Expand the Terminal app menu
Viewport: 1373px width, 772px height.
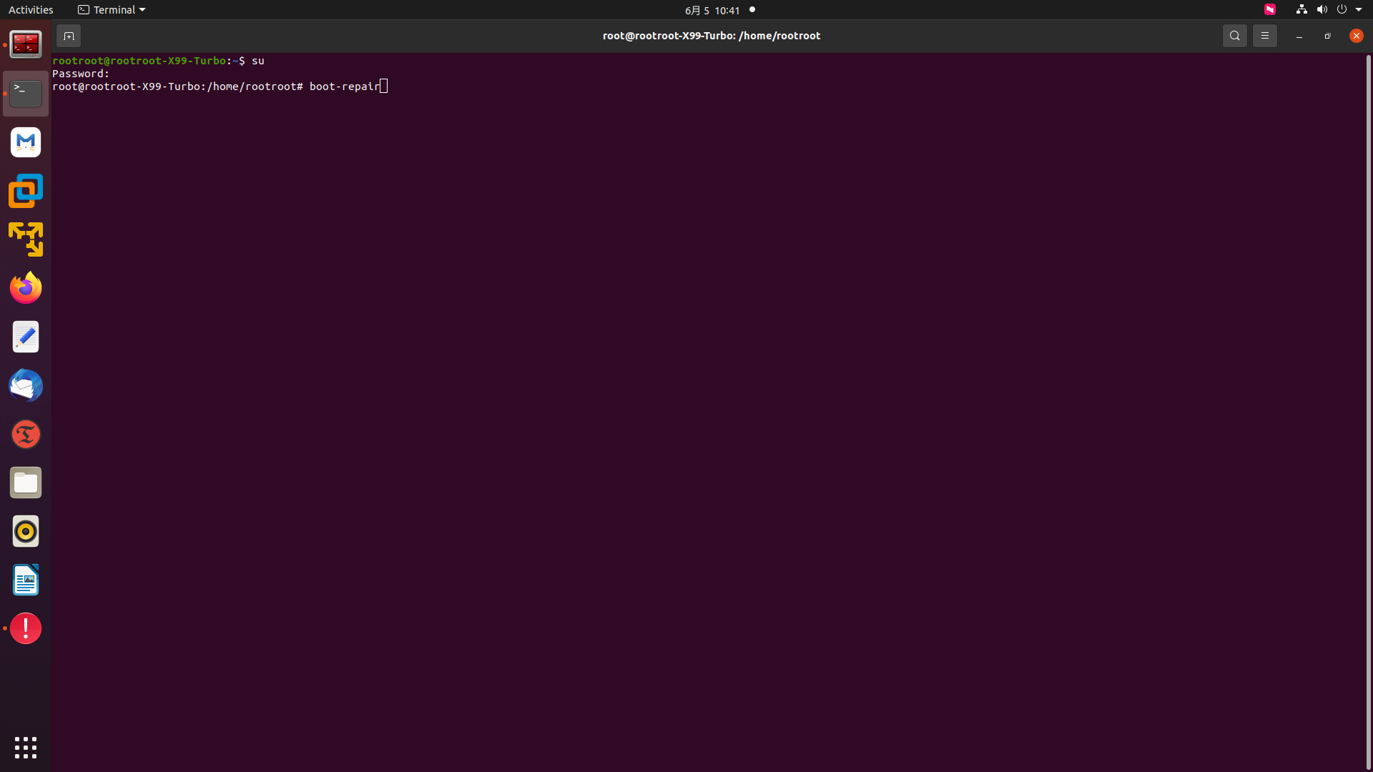point(112,10)
